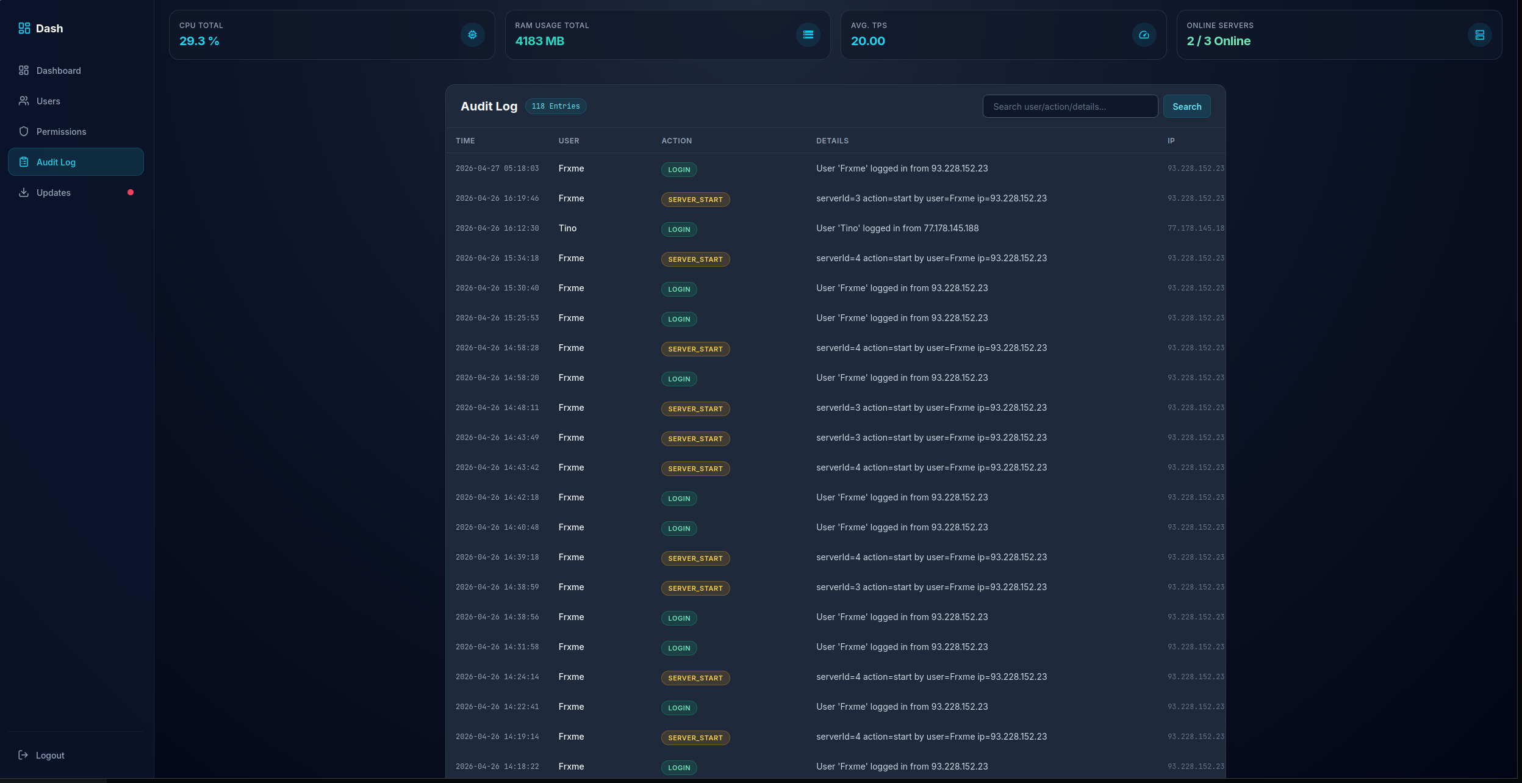Click the Audit Log panel title

(x=489, y=106)
